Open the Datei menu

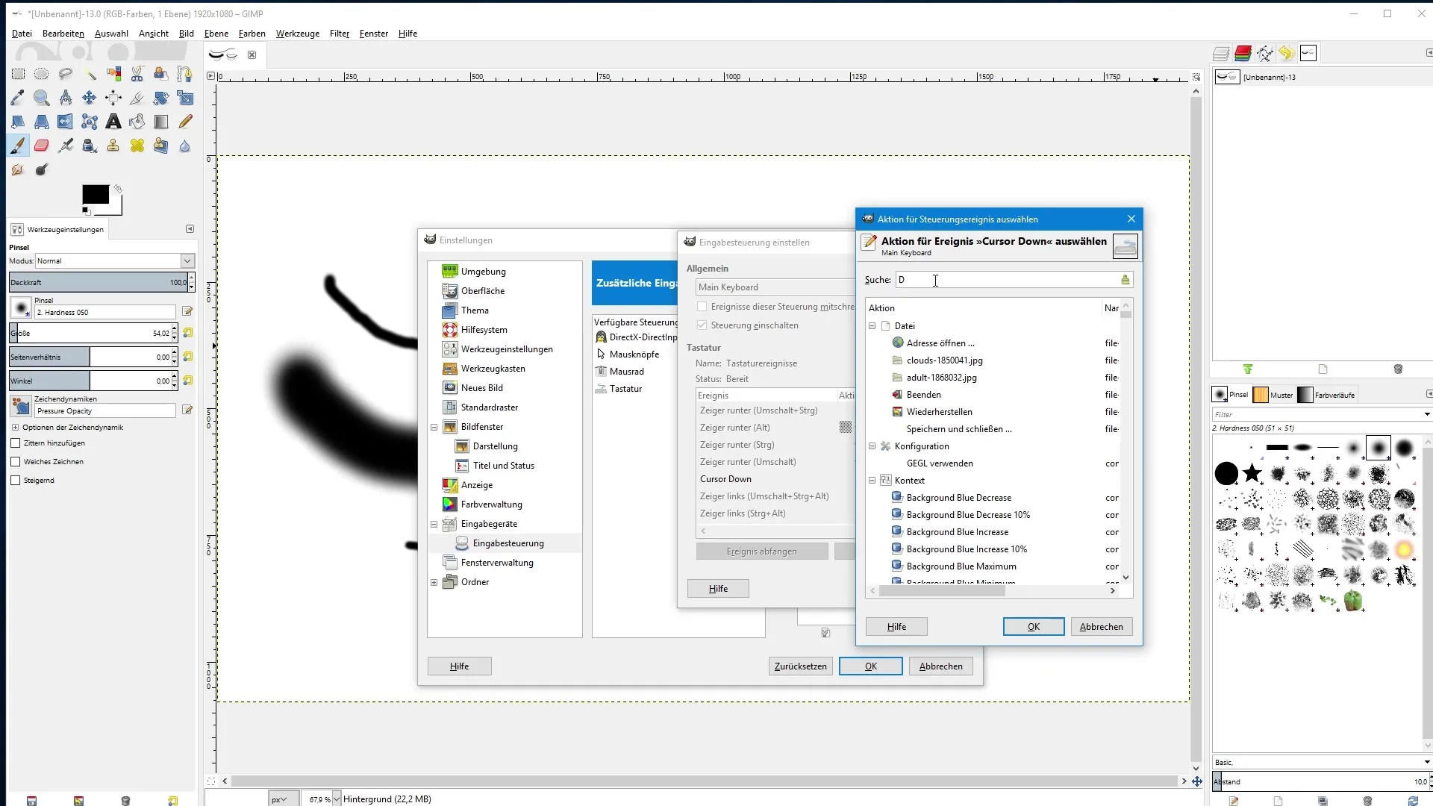click(x=22, y=34)
